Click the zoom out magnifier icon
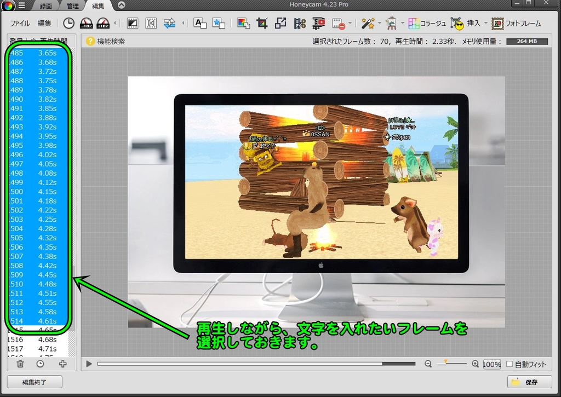Image resolution: width=561 pixels, height=397 pixels. point(428,364)
